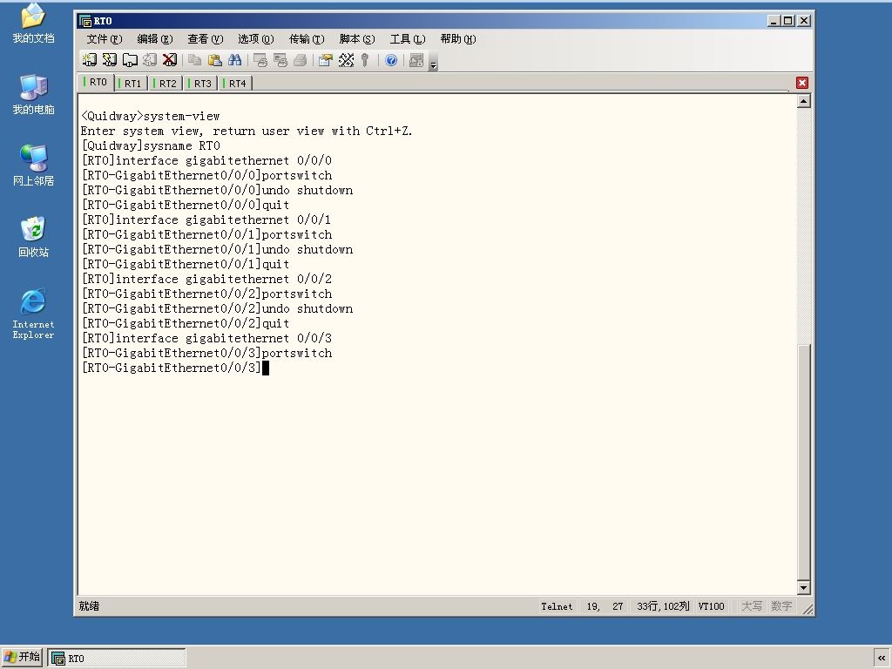
Task: Switch to the RT4 session tab
Action: coord(235,83)
